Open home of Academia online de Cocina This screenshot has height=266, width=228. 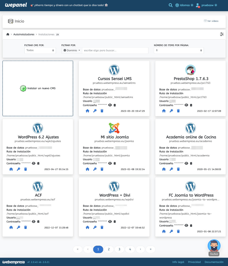(x=164, y=169)
